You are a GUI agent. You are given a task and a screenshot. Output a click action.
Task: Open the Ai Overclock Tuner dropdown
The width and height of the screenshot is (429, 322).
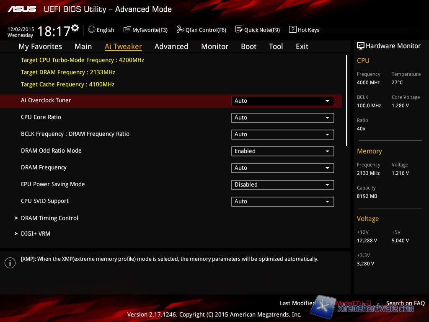[x=282, y=101]
